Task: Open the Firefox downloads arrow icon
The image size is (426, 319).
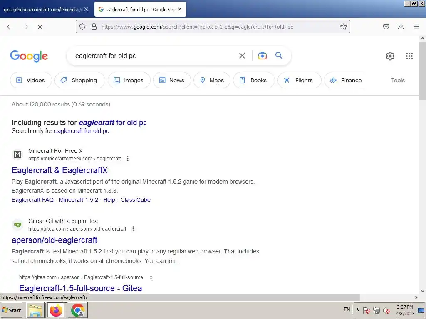Action: click(401, 27)
